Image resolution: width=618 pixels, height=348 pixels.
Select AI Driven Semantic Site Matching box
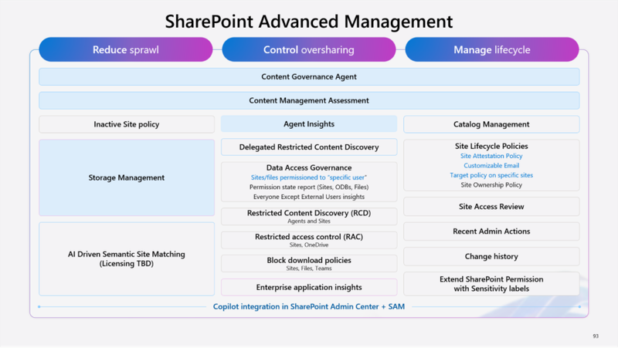point(127,259)
